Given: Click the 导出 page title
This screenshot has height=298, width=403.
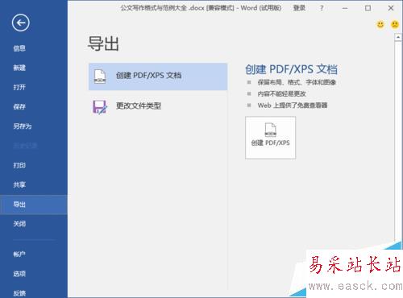Looking at the screenshot, I should pyautogui.click(x=103, y=43).
